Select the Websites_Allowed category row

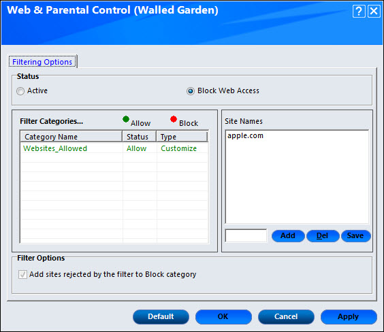tap(114, 148)
